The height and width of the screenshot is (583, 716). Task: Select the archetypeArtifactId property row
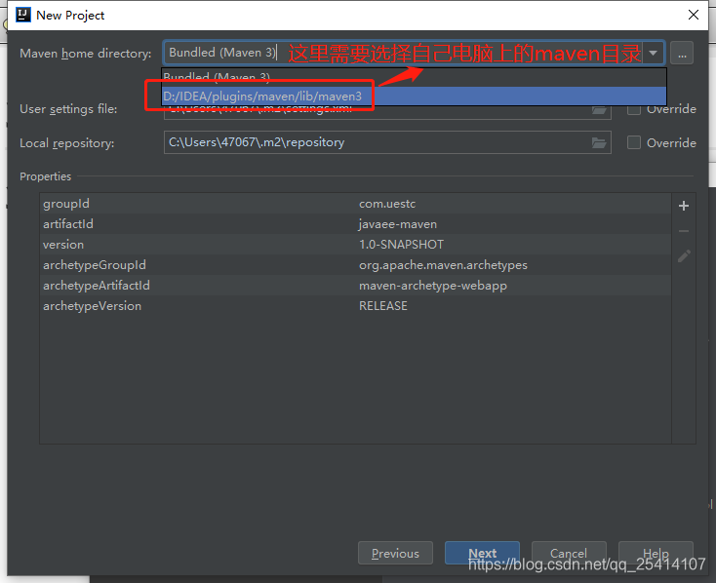[x=355, y=286]
